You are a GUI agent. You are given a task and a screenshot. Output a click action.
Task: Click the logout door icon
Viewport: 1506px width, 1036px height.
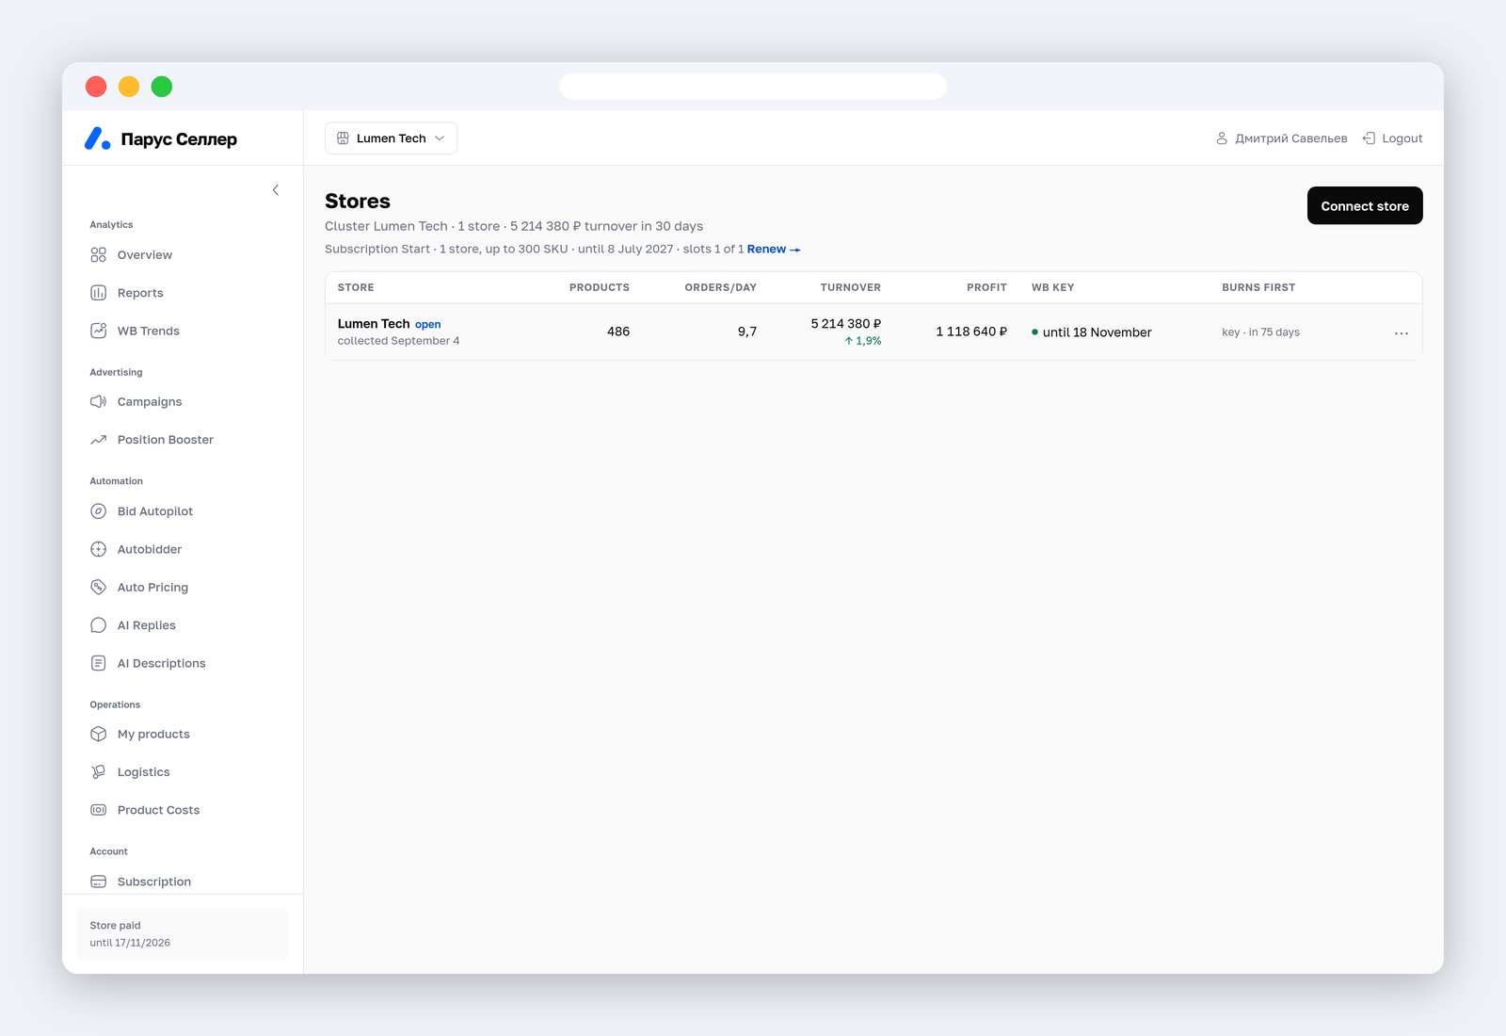[1369, 138]
